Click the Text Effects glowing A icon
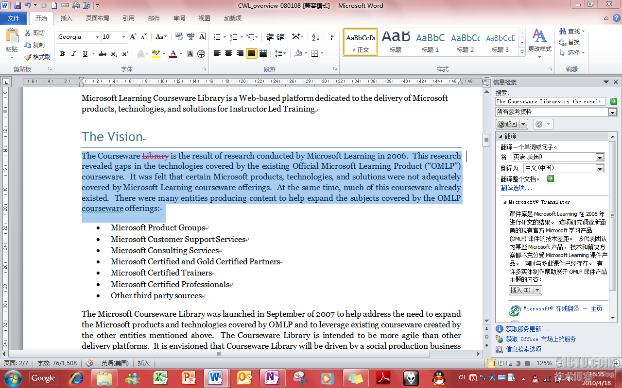This screenshot has height=388, width=622. point(140,53)
